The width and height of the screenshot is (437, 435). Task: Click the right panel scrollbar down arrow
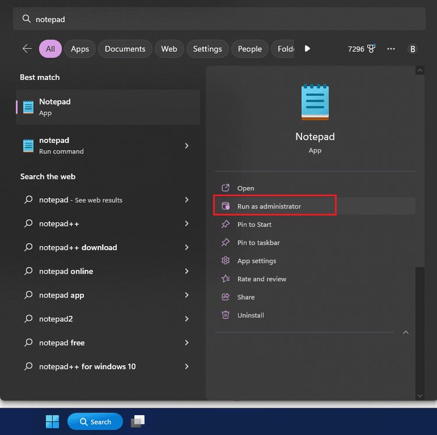pos(420,395)
